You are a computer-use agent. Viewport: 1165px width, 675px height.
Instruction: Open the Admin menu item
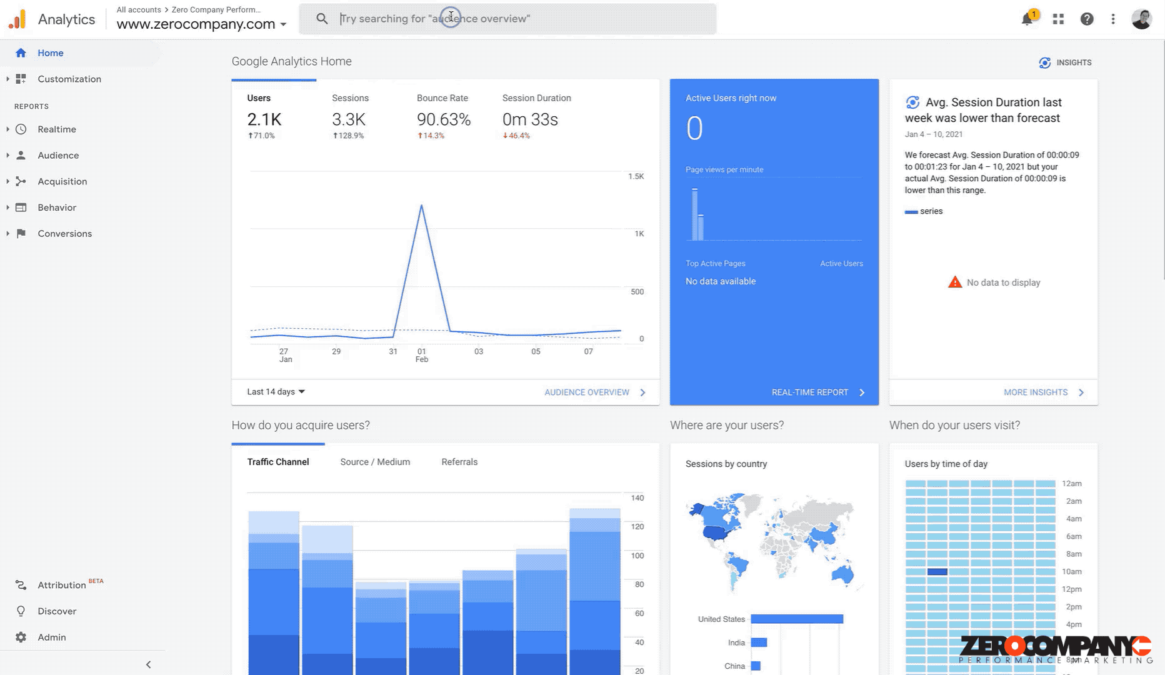tap(52, 637)
